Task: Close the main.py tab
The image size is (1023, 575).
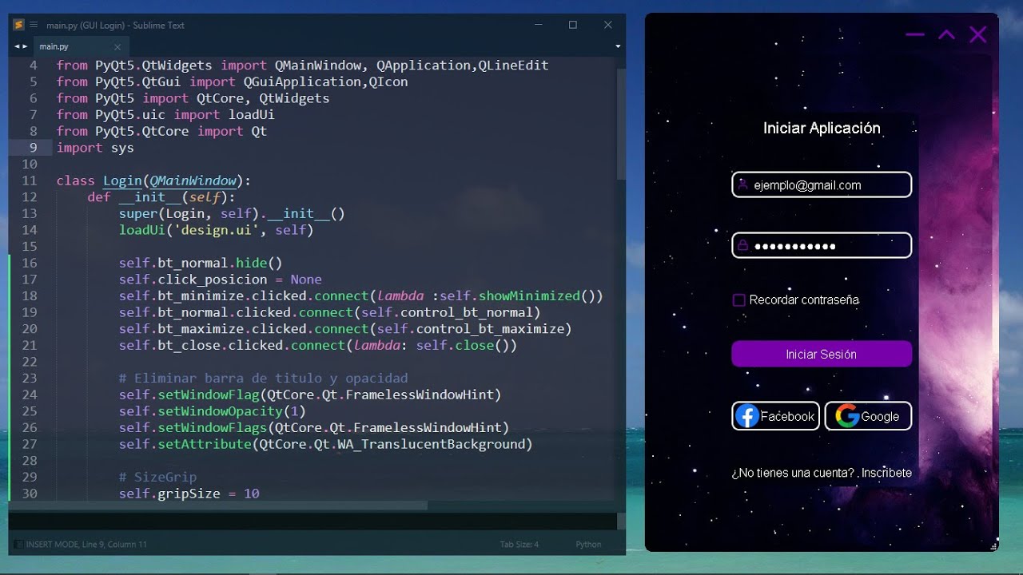Action: [117, 47]
